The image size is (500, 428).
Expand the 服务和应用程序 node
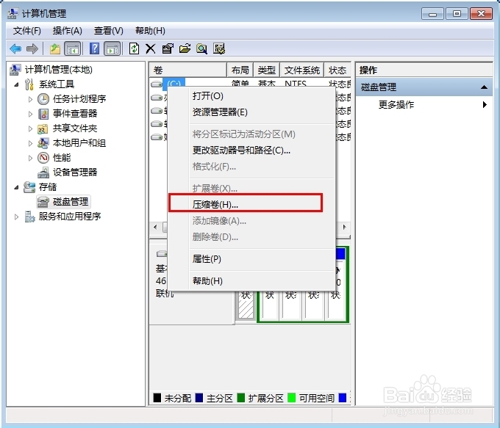coord(16,217)
